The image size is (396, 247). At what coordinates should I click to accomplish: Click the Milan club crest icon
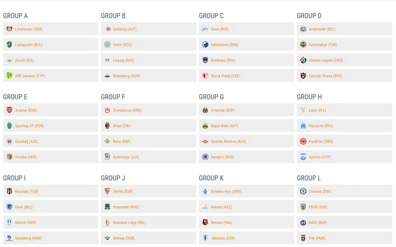(x=107, y=126)
